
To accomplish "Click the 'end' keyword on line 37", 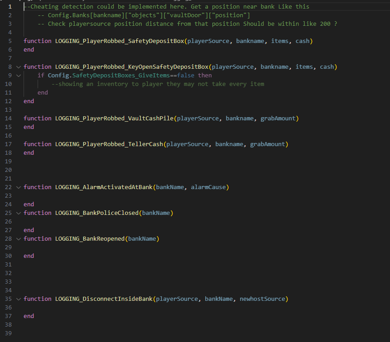I will (29, 316).
